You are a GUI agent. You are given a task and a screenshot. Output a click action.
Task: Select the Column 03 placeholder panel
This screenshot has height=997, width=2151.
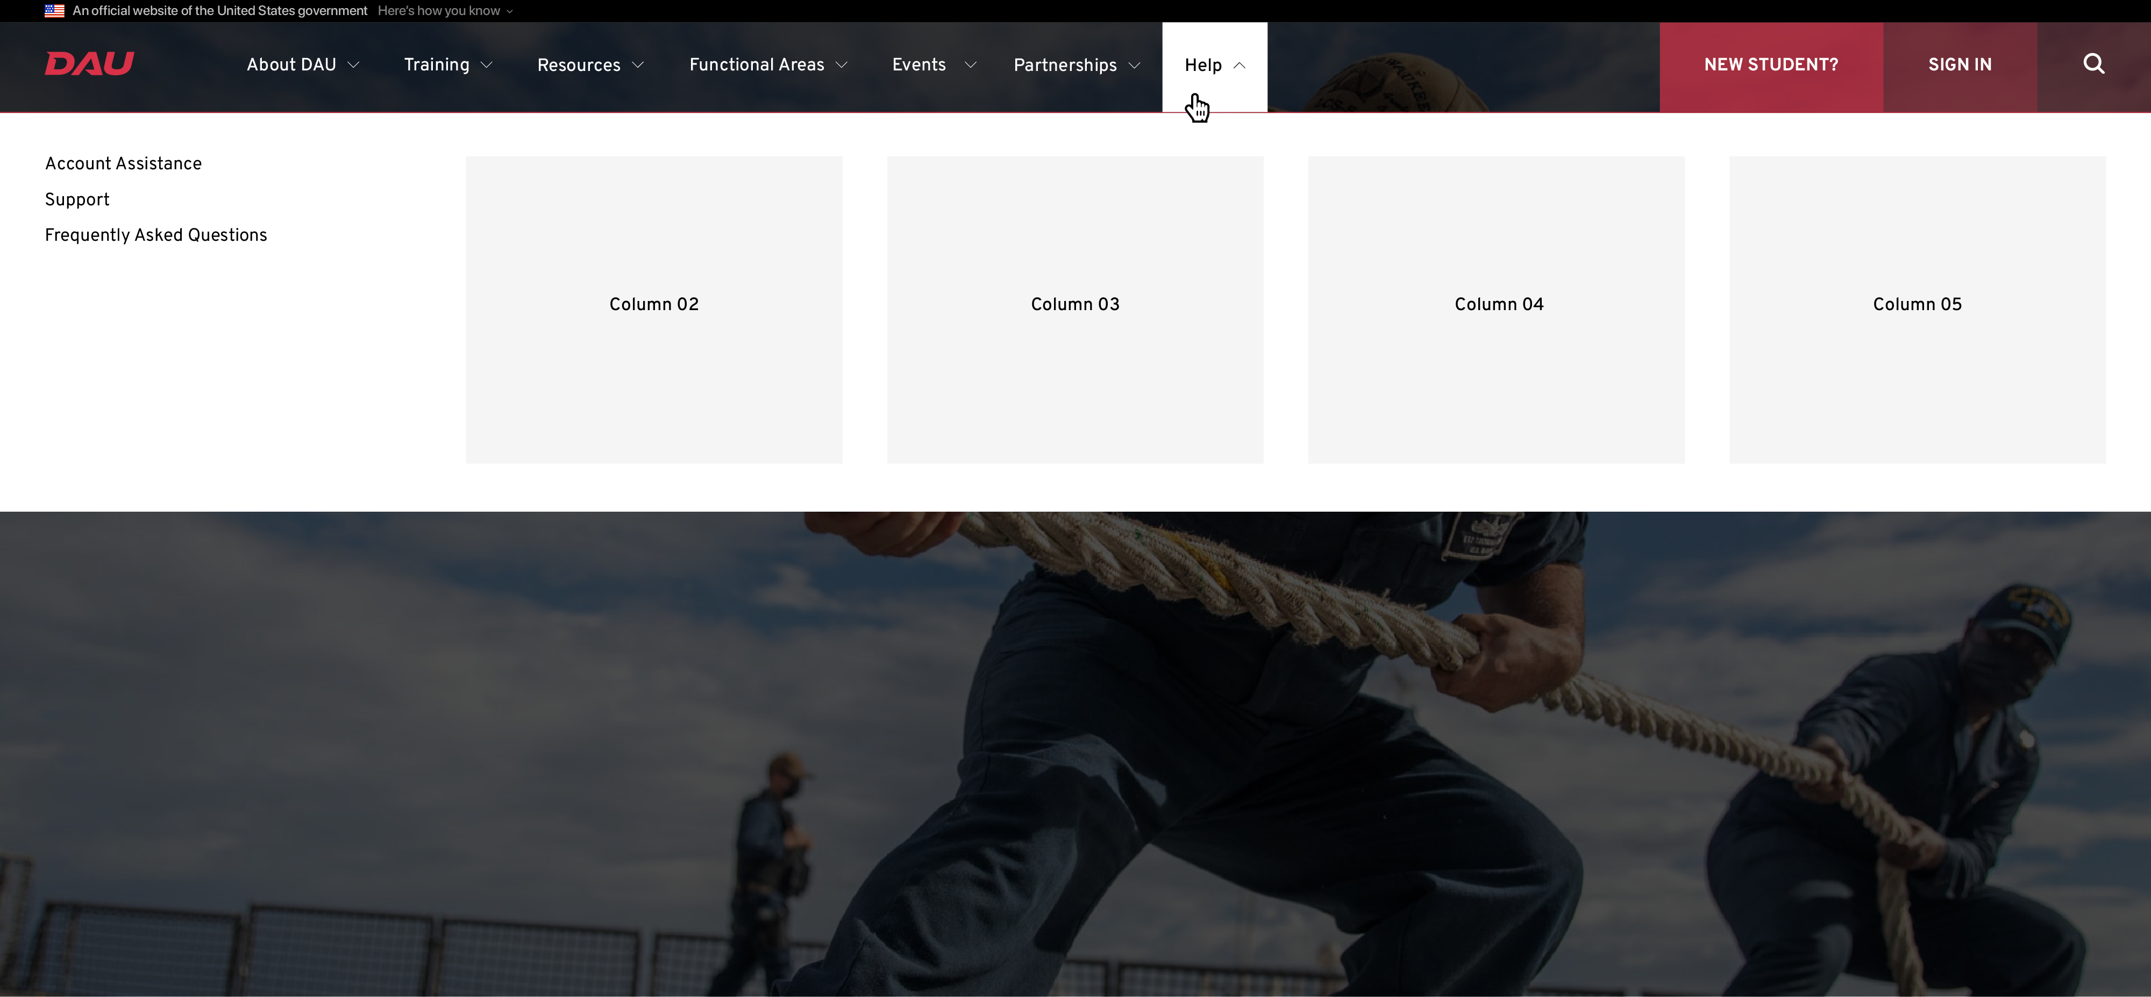pos(1075,310)
